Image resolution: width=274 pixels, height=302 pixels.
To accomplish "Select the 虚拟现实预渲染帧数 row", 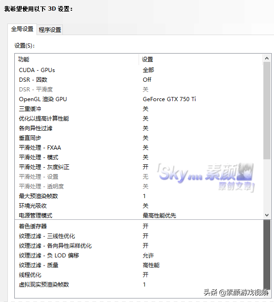I will (139, 284).
